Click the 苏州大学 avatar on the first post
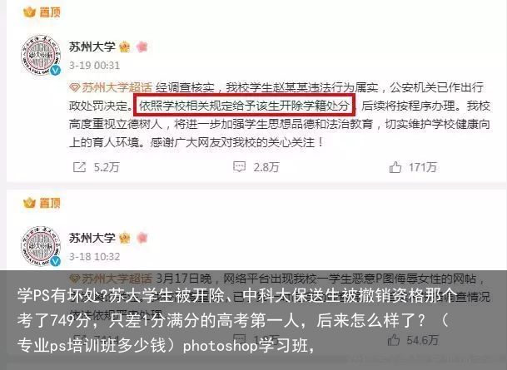The width and height of the screenshot is (507, 370). tap(41, 55)
